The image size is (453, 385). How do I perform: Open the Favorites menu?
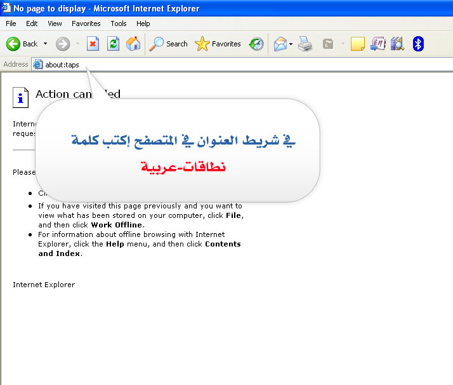point(86,24)
